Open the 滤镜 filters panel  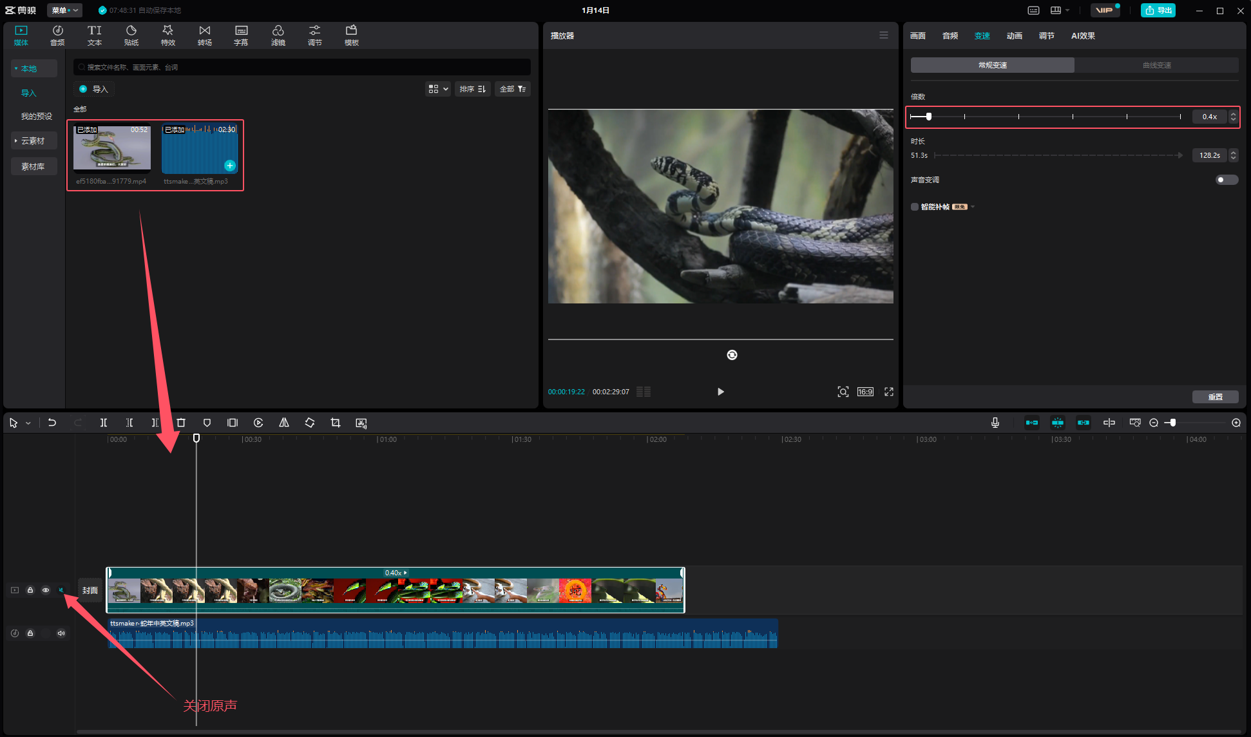click(x=278, y=35)
